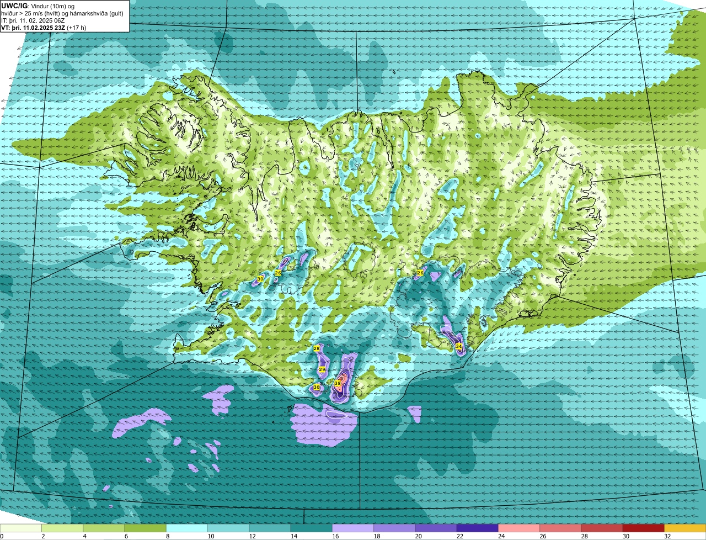
Task: Select the 'VT: þri. 11.02.2025 23Z (+17 h)' line
Action: pos(44,28)
